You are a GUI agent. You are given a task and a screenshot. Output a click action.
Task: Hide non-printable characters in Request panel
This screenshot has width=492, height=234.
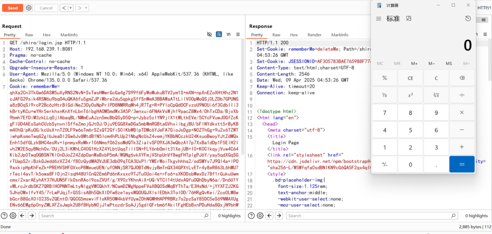point(209,35)
